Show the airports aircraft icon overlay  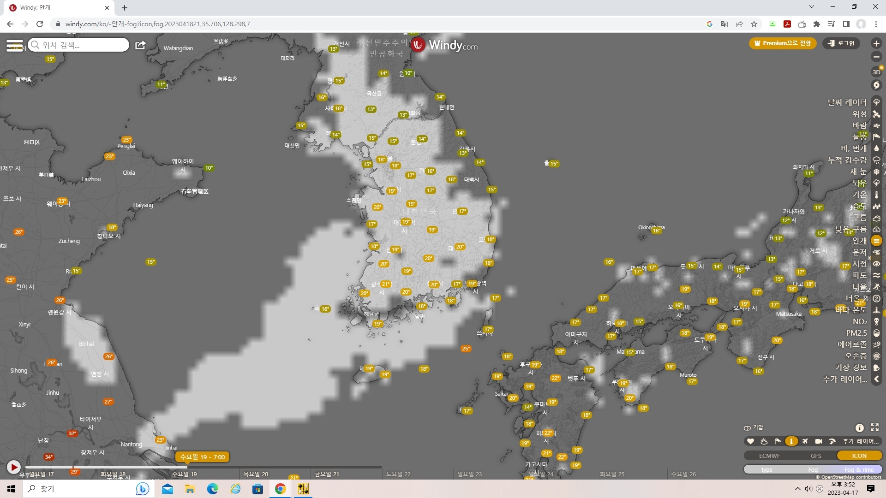805,441
